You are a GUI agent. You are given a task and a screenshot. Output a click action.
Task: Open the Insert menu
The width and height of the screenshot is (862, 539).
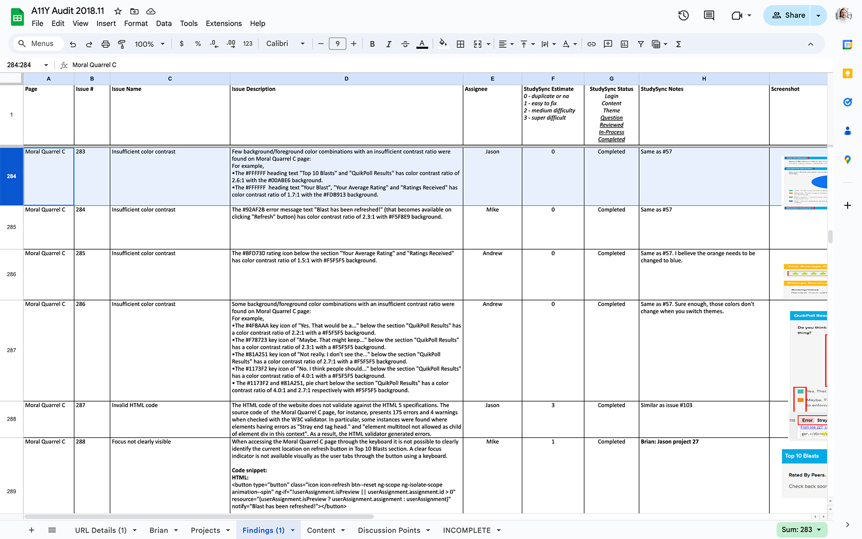(106, 24)
